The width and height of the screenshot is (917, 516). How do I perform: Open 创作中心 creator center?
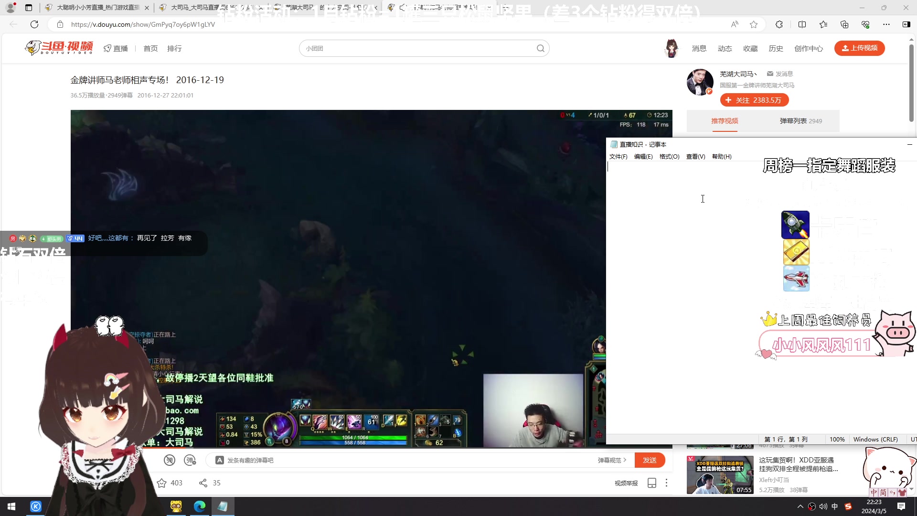pos(809,48)
